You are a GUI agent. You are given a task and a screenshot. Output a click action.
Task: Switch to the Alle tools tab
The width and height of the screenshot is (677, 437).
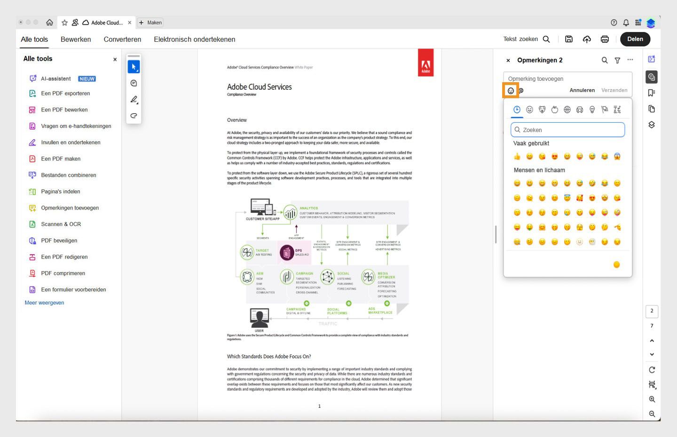(34, 39)
